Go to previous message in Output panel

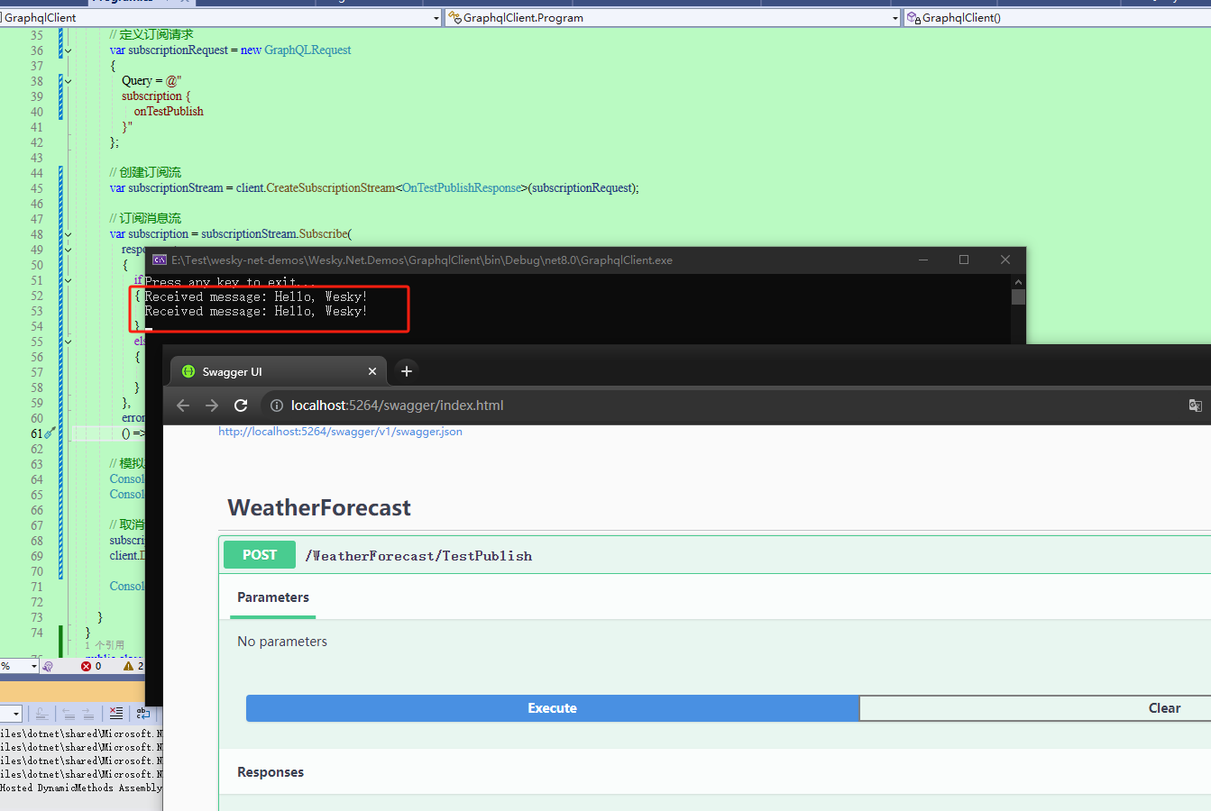(x=69, y=714)
